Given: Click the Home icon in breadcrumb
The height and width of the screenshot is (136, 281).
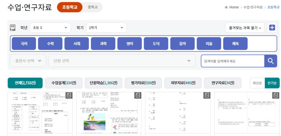Looking at the screenshot, I should (x=226, y=7).
